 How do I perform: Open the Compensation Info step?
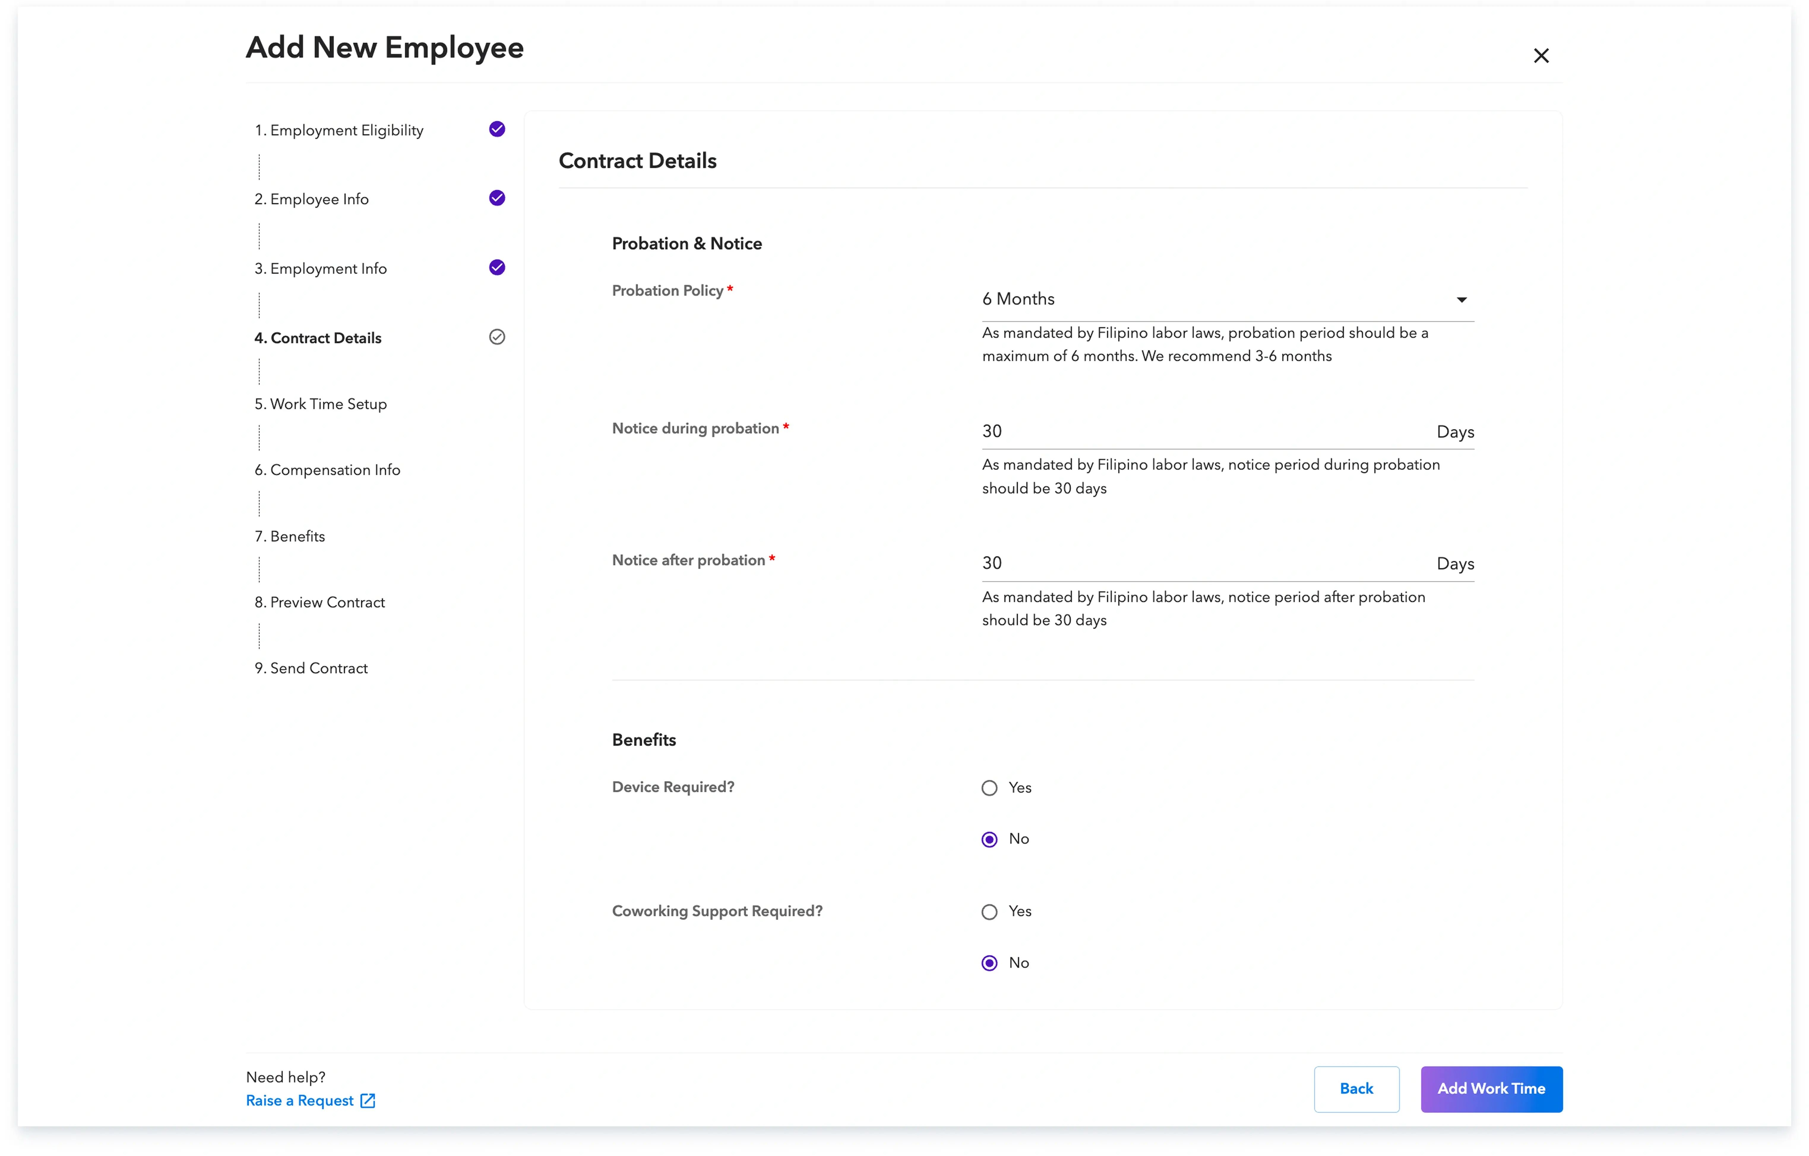coord(327,469)
